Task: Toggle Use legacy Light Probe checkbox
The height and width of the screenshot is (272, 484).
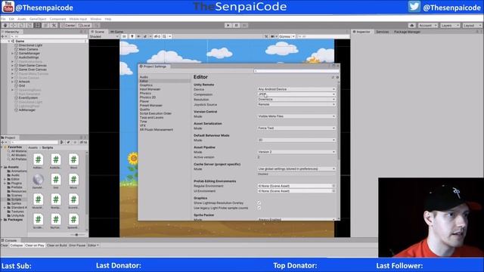Action: click(259, 208)
